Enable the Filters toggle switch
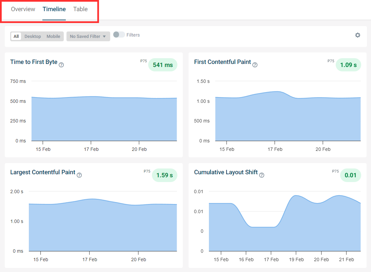Screen dimensions: 371x272 click(119, 35)
